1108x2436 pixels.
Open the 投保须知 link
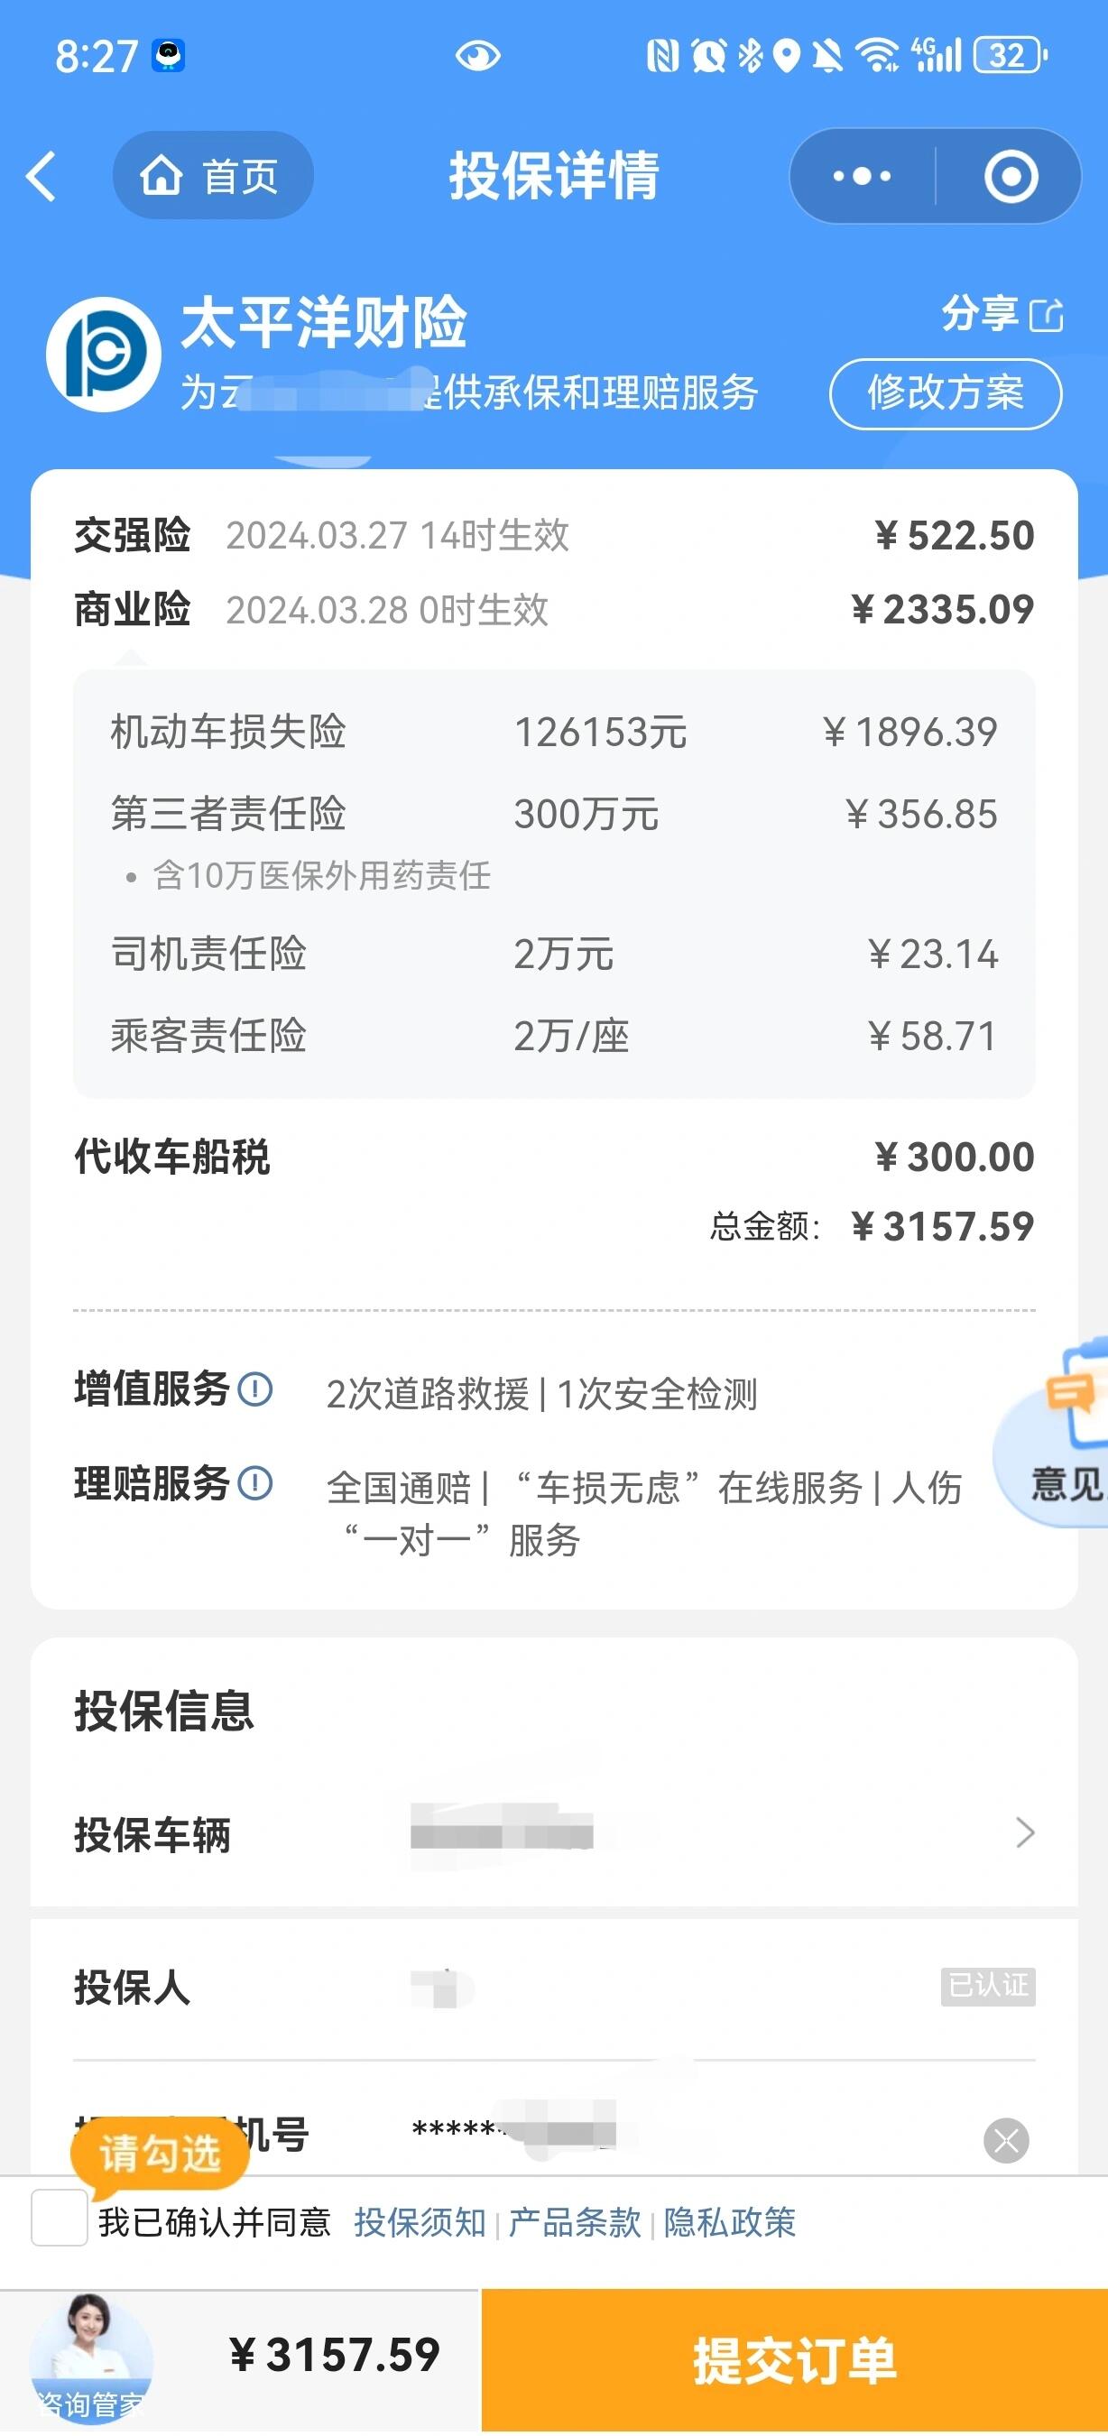pyautogui.click(x=420, y=2222)
